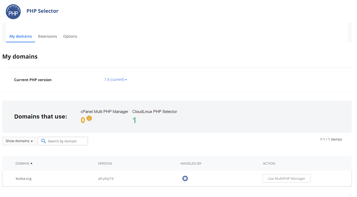Image resolution: width=357 pixels, height=197 pixels.
Task: Select the My domains tab
Action: point(21,36)
